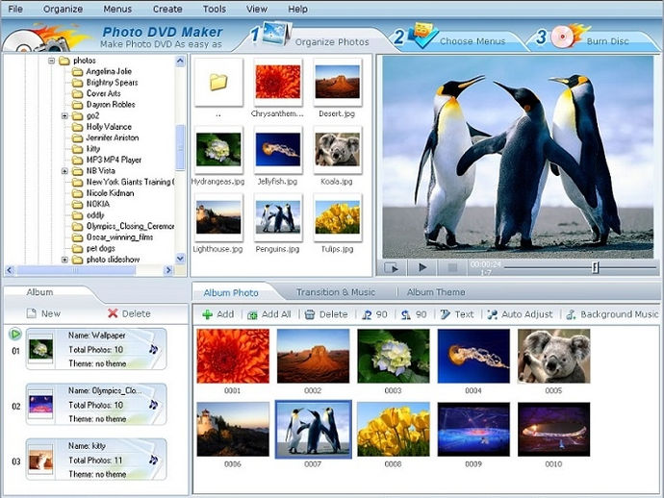Select Jellyfish.jpg thumbnail in browser
The width and height of the screenshot is (664, 498).
pos(278,149)
